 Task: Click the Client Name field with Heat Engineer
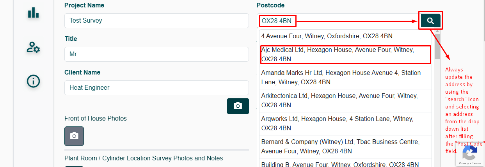(x=156, y=88)
